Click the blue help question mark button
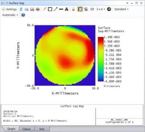145x132 pixels. [x=23, y=15]
